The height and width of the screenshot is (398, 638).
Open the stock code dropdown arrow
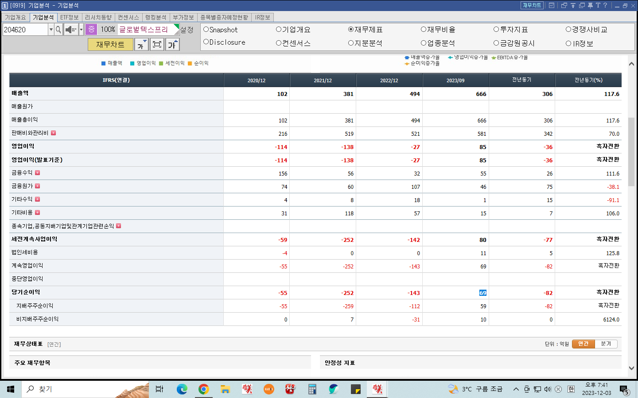51,30
